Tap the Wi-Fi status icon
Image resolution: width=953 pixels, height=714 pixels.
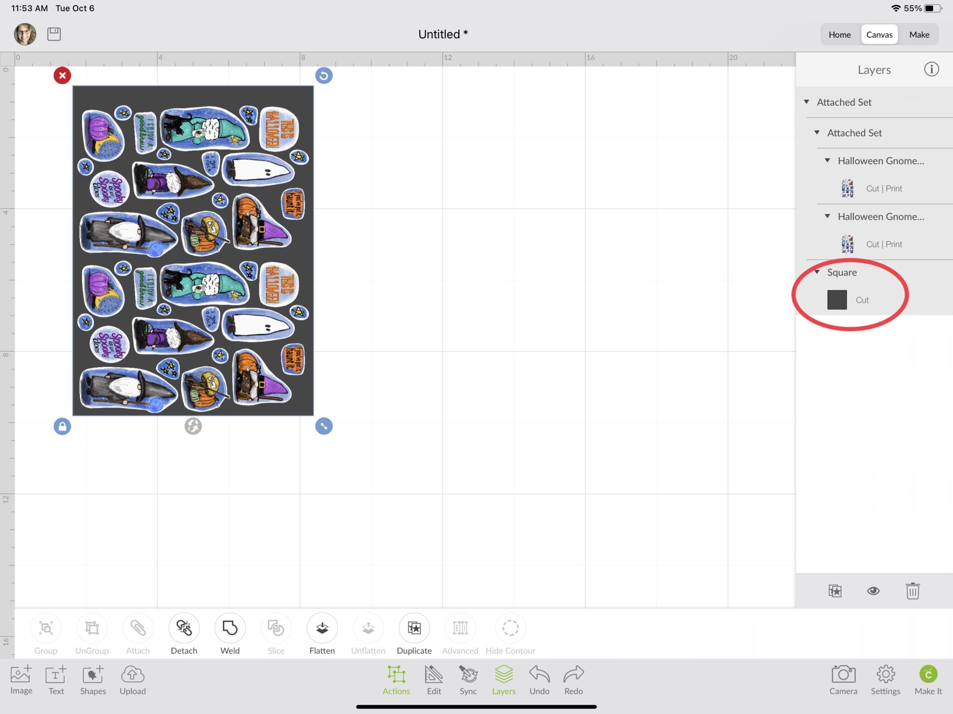[896, 8]
